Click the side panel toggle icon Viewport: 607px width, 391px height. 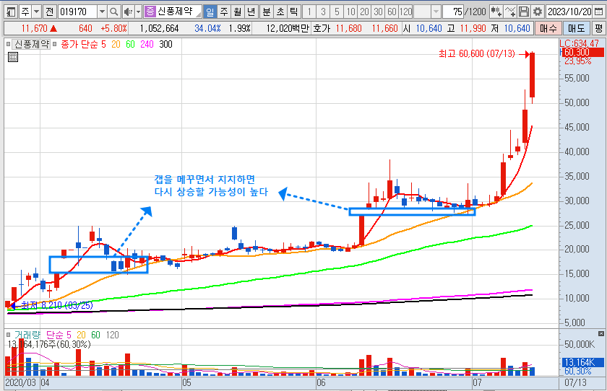(12, 12)
